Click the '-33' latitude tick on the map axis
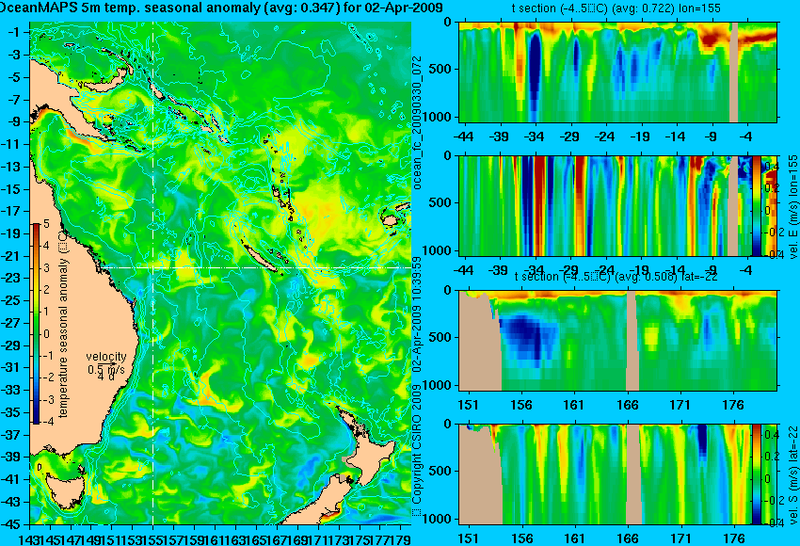The width and height of the screenshot is (800, 546). [x=11, y=390]
